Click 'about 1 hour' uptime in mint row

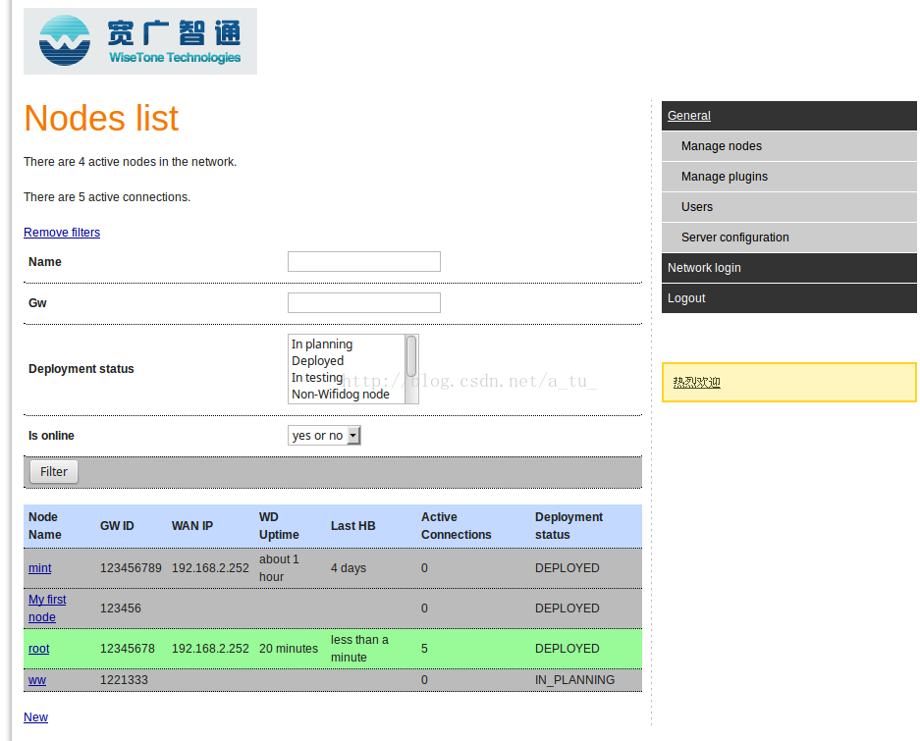pos(279,568)
